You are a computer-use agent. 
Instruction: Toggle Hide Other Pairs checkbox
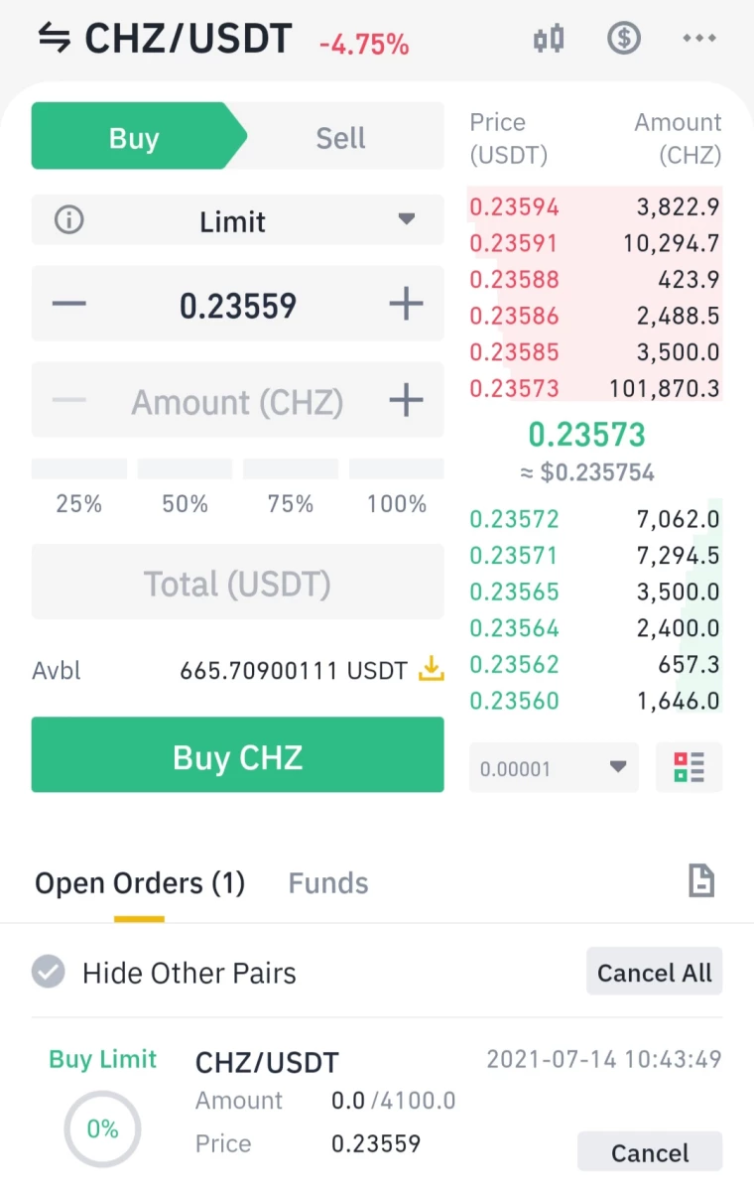48,972
